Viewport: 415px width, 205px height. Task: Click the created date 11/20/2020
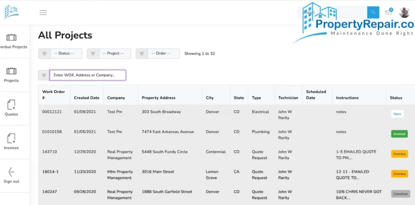[85, 172]
